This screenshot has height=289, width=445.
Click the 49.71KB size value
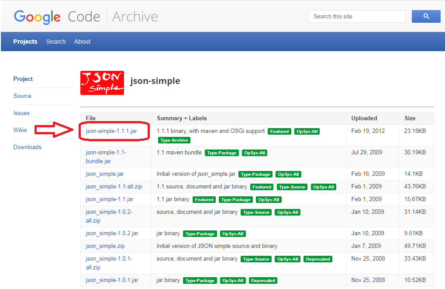coord(415,246)
